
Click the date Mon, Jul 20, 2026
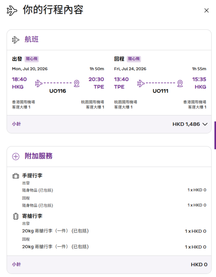[30, 69]
